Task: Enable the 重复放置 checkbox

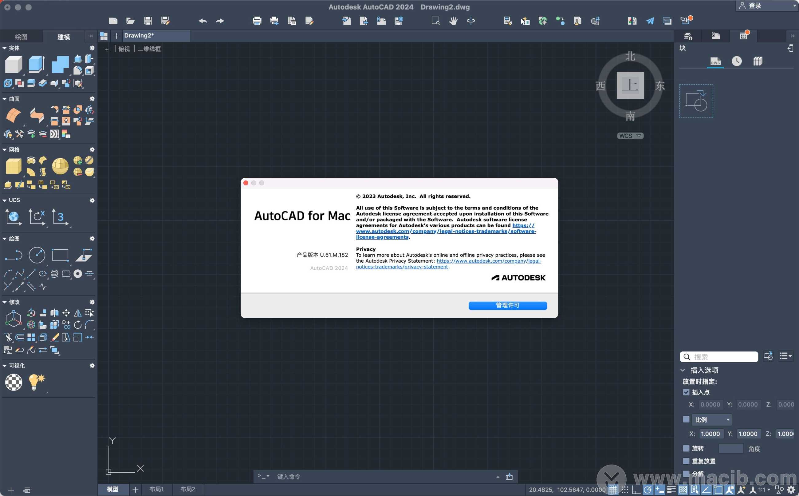Action: coord(686,461)
